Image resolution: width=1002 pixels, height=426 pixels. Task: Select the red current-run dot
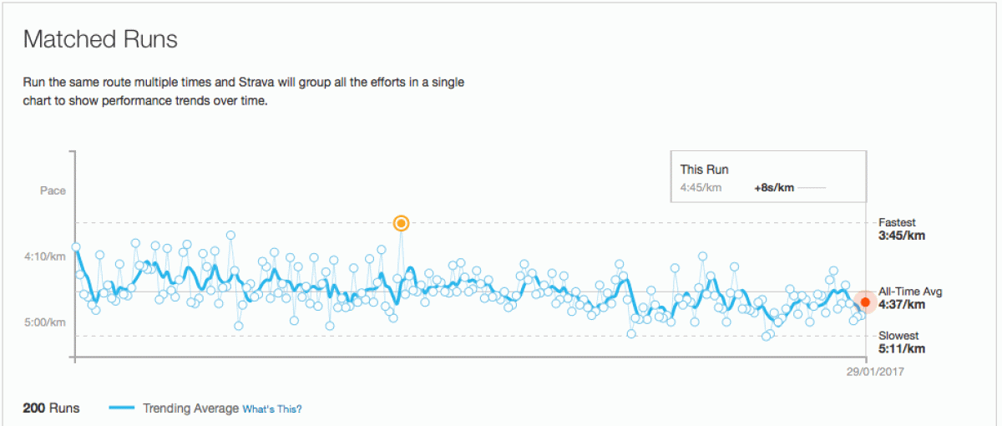[866, 302]
